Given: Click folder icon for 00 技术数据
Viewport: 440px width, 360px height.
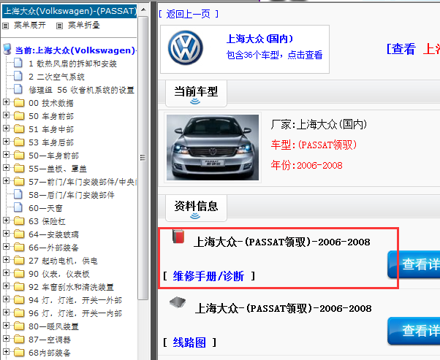Looking at the screenshot, I should click(x=19, y=103).
